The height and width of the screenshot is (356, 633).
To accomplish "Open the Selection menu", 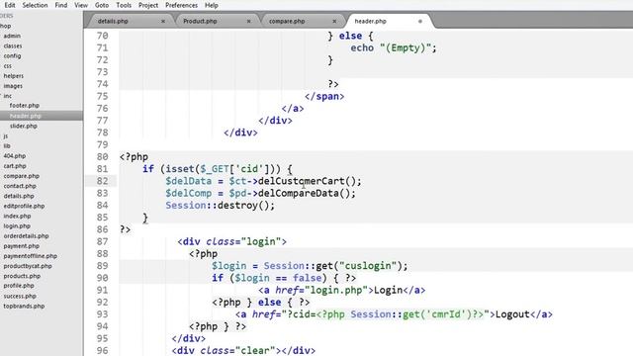I will [x=35, y=5].
